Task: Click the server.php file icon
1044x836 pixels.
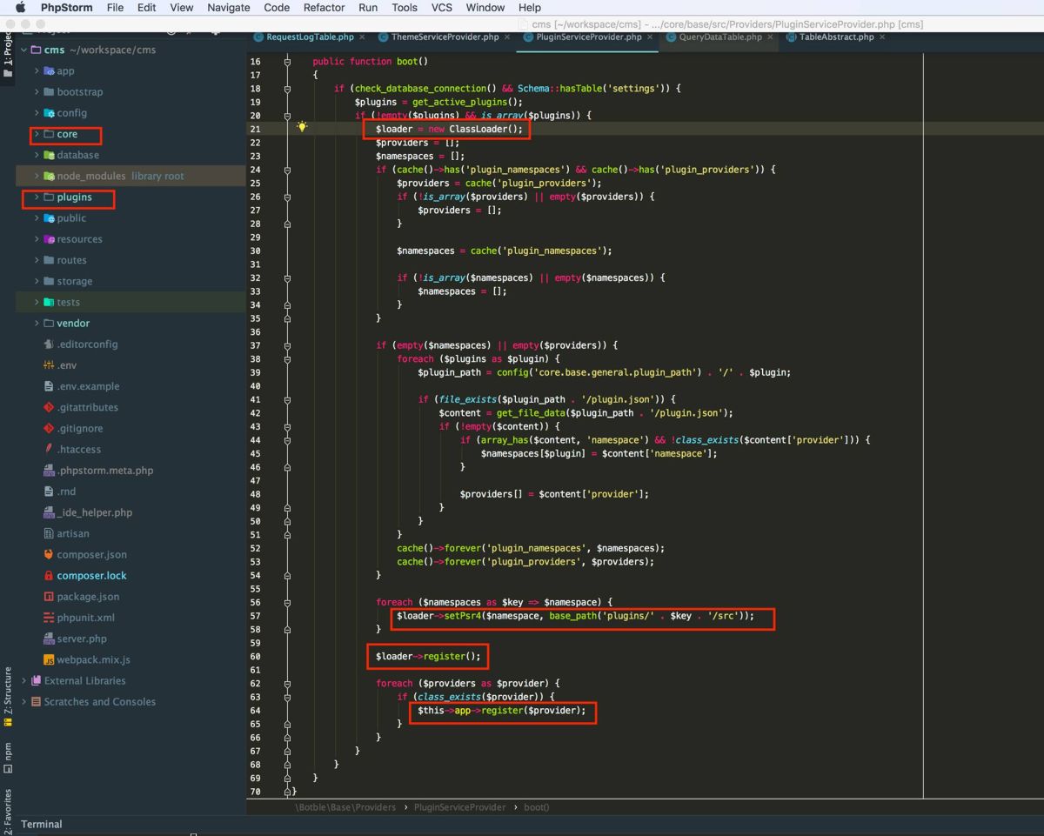Action: click(x=49, y=639)
